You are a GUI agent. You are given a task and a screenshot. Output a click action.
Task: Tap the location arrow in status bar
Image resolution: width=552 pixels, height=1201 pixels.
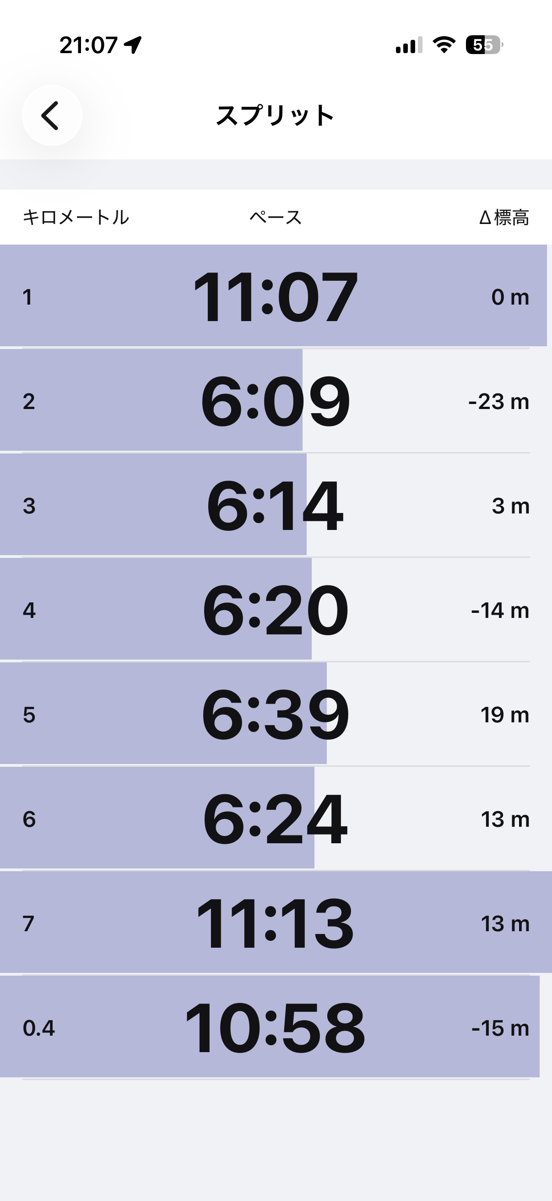coord(133,45)
